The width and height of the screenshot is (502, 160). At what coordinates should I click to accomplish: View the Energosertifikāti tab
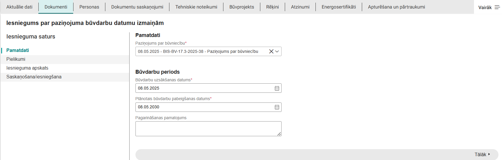tap(339, 7)
